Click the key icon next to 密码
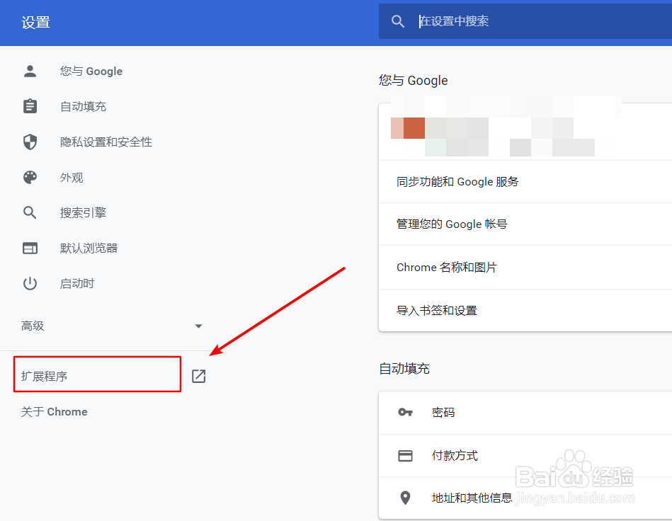The image size is (672, 521). coord(405,413)
